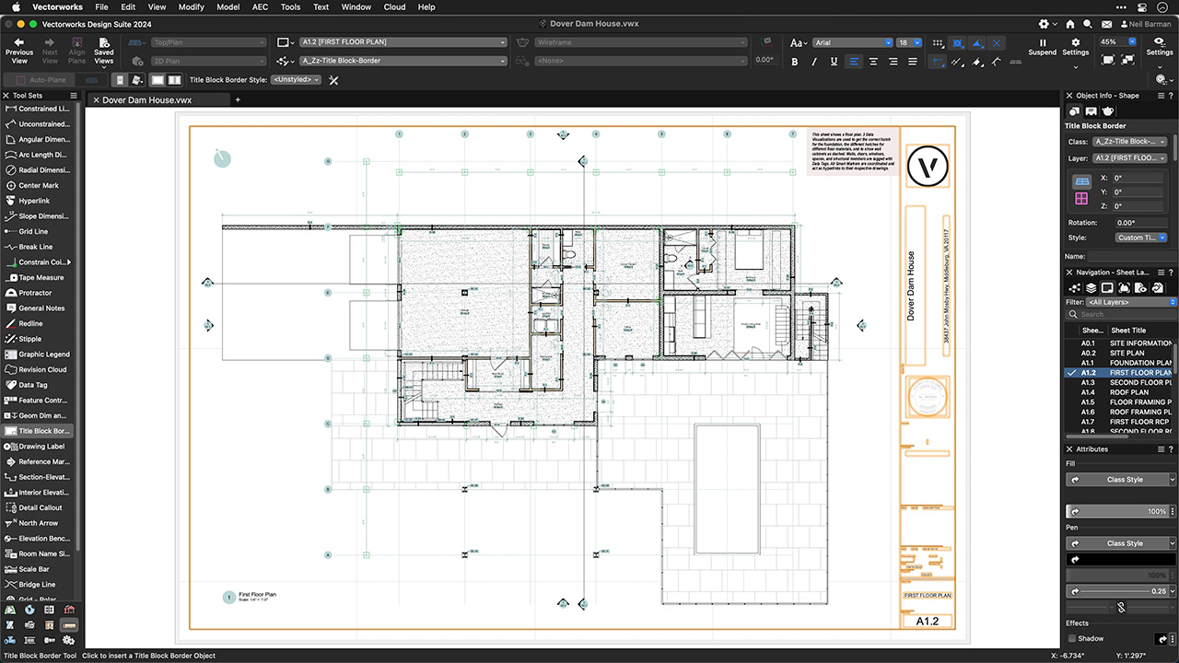Activate the Drawing Label tool
Screen dimensions: 1179x663
41,447
